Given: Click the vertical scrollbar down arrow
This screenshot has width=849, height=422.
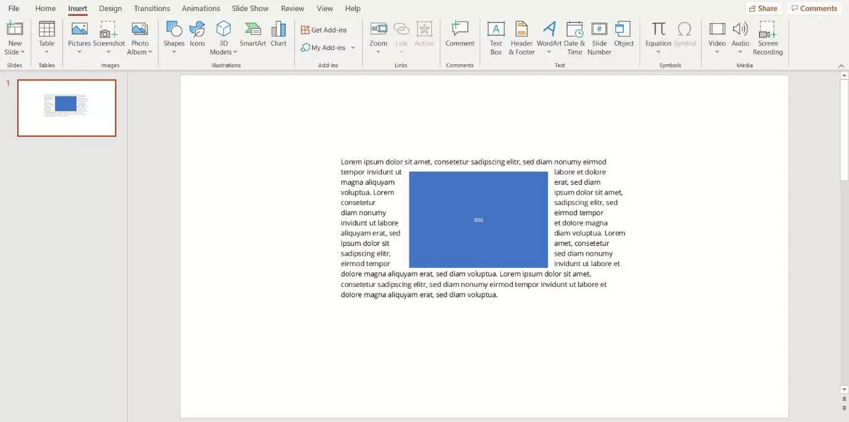Looking at the screenshot, I should click(844, 389).
